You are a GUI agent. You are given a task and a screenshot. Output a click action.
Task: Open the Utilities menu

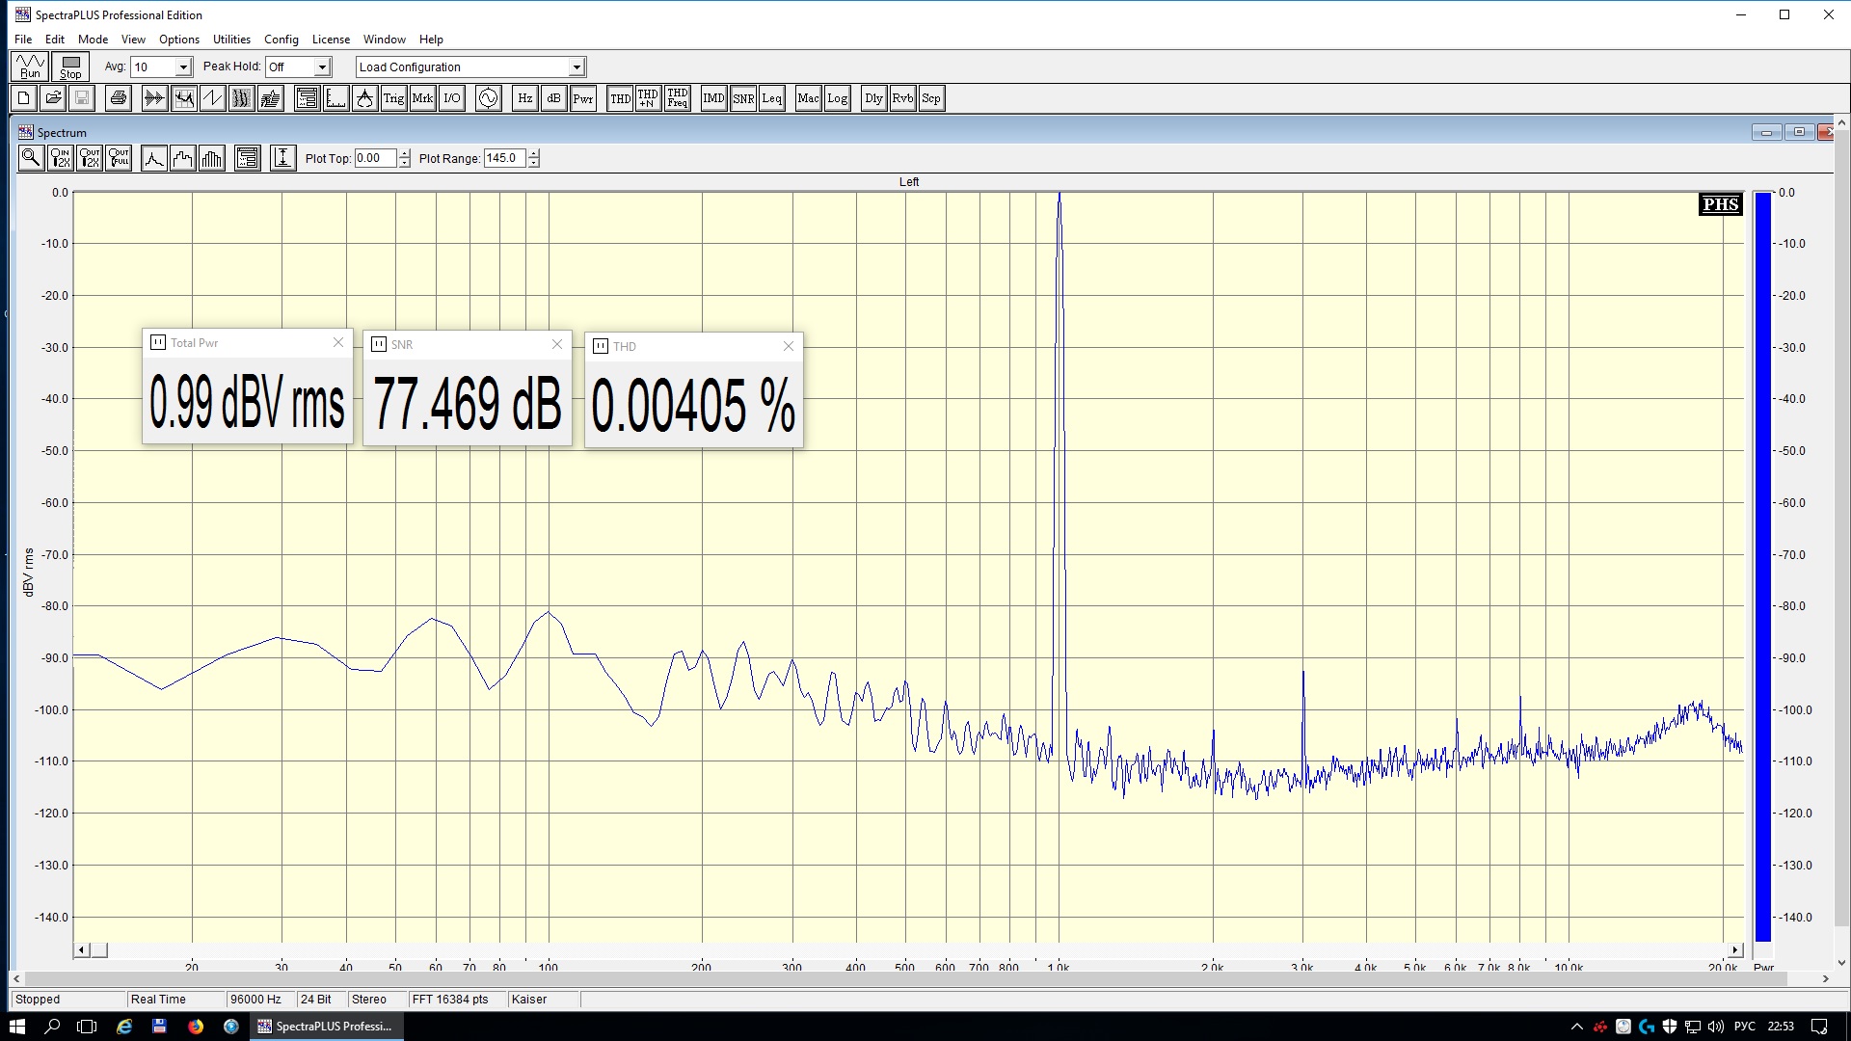pyautogui.click(x=231, y=40)
